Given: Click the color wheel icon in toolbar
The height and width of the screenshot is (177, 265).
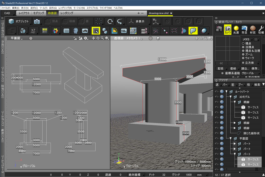Looking at the screenshot, I should point(55,31).
